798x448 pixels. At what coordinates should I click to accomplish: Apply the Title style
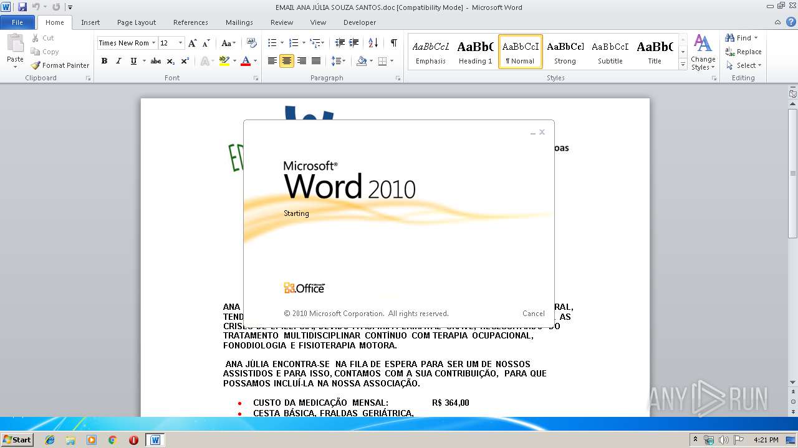(655, 52)
